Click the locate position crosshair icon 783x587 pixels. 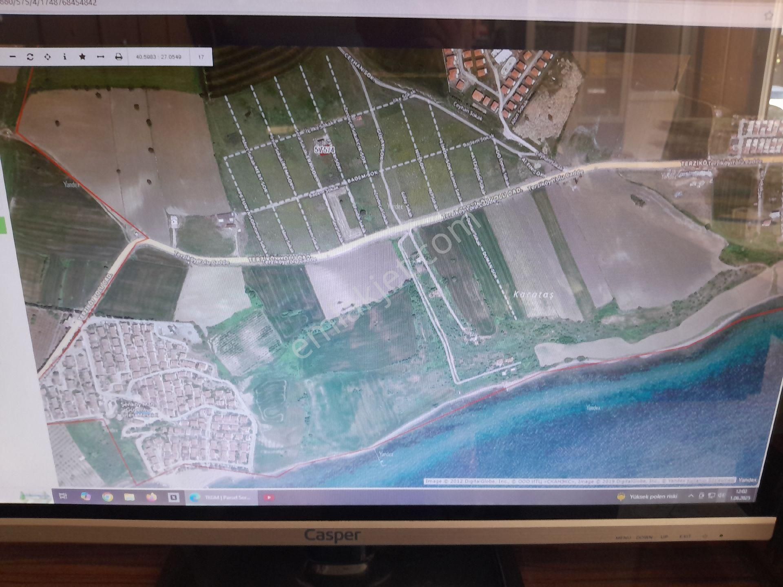coord(47,57)
